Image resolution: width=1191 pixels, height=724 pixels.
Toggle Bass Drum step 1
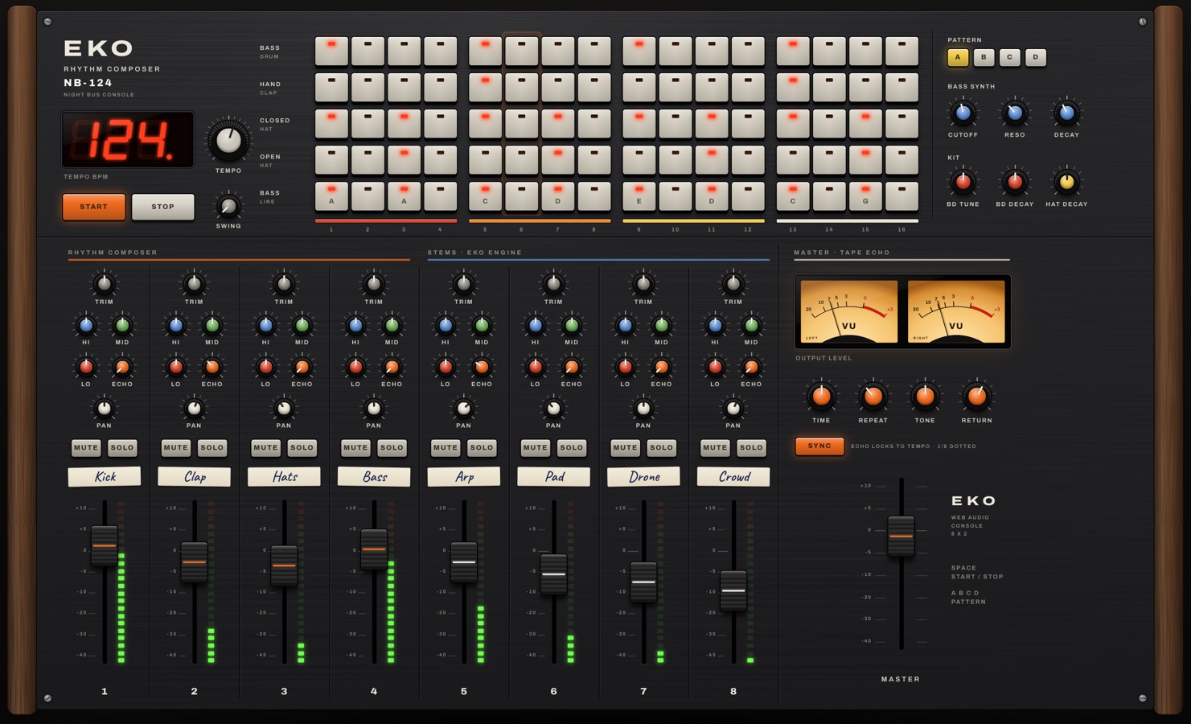coord(331,51)
